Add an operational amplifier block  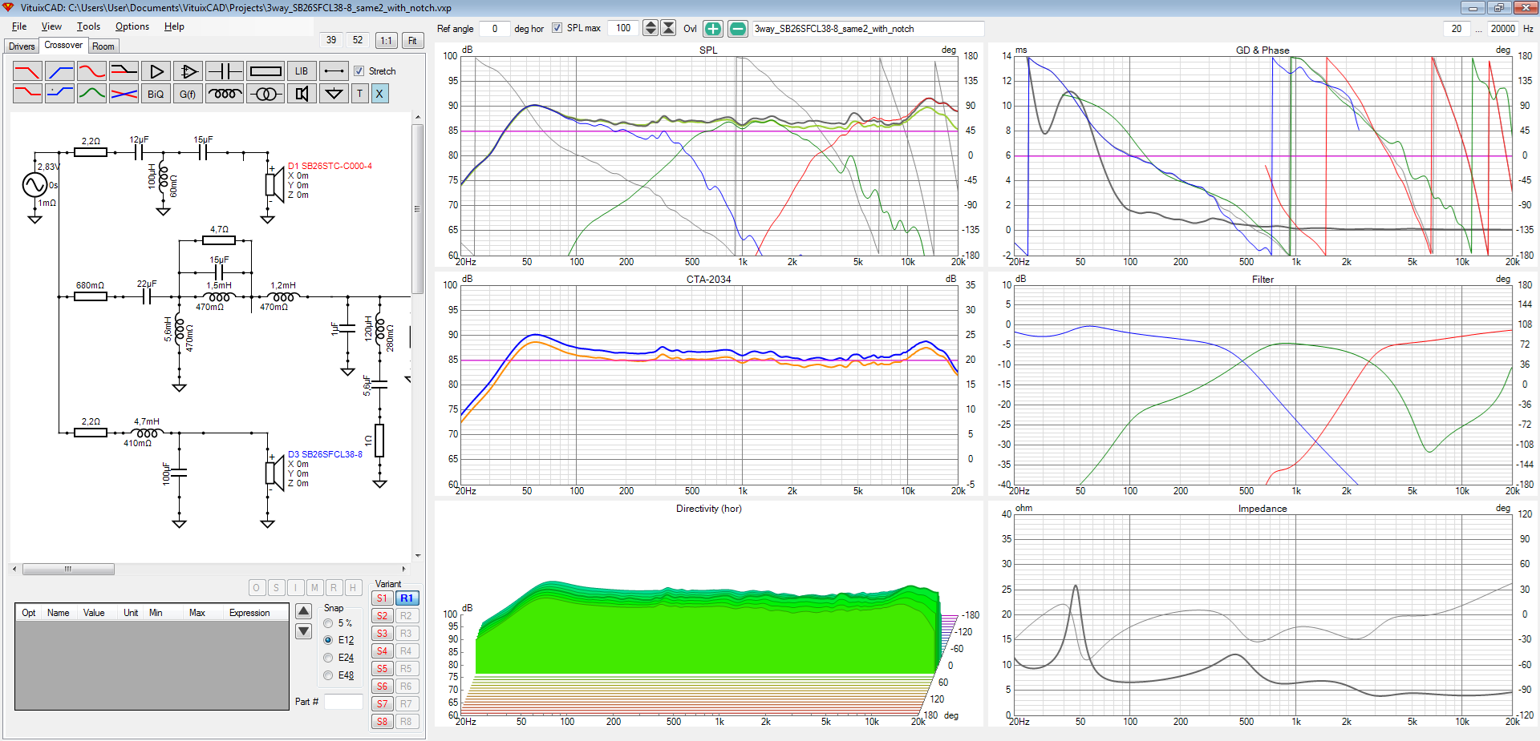(x=188, y=71)
